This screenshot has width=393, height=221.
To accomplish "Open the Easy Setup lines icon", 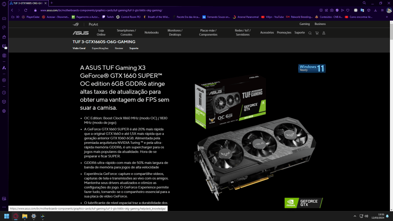I will [x=382, y=10].
